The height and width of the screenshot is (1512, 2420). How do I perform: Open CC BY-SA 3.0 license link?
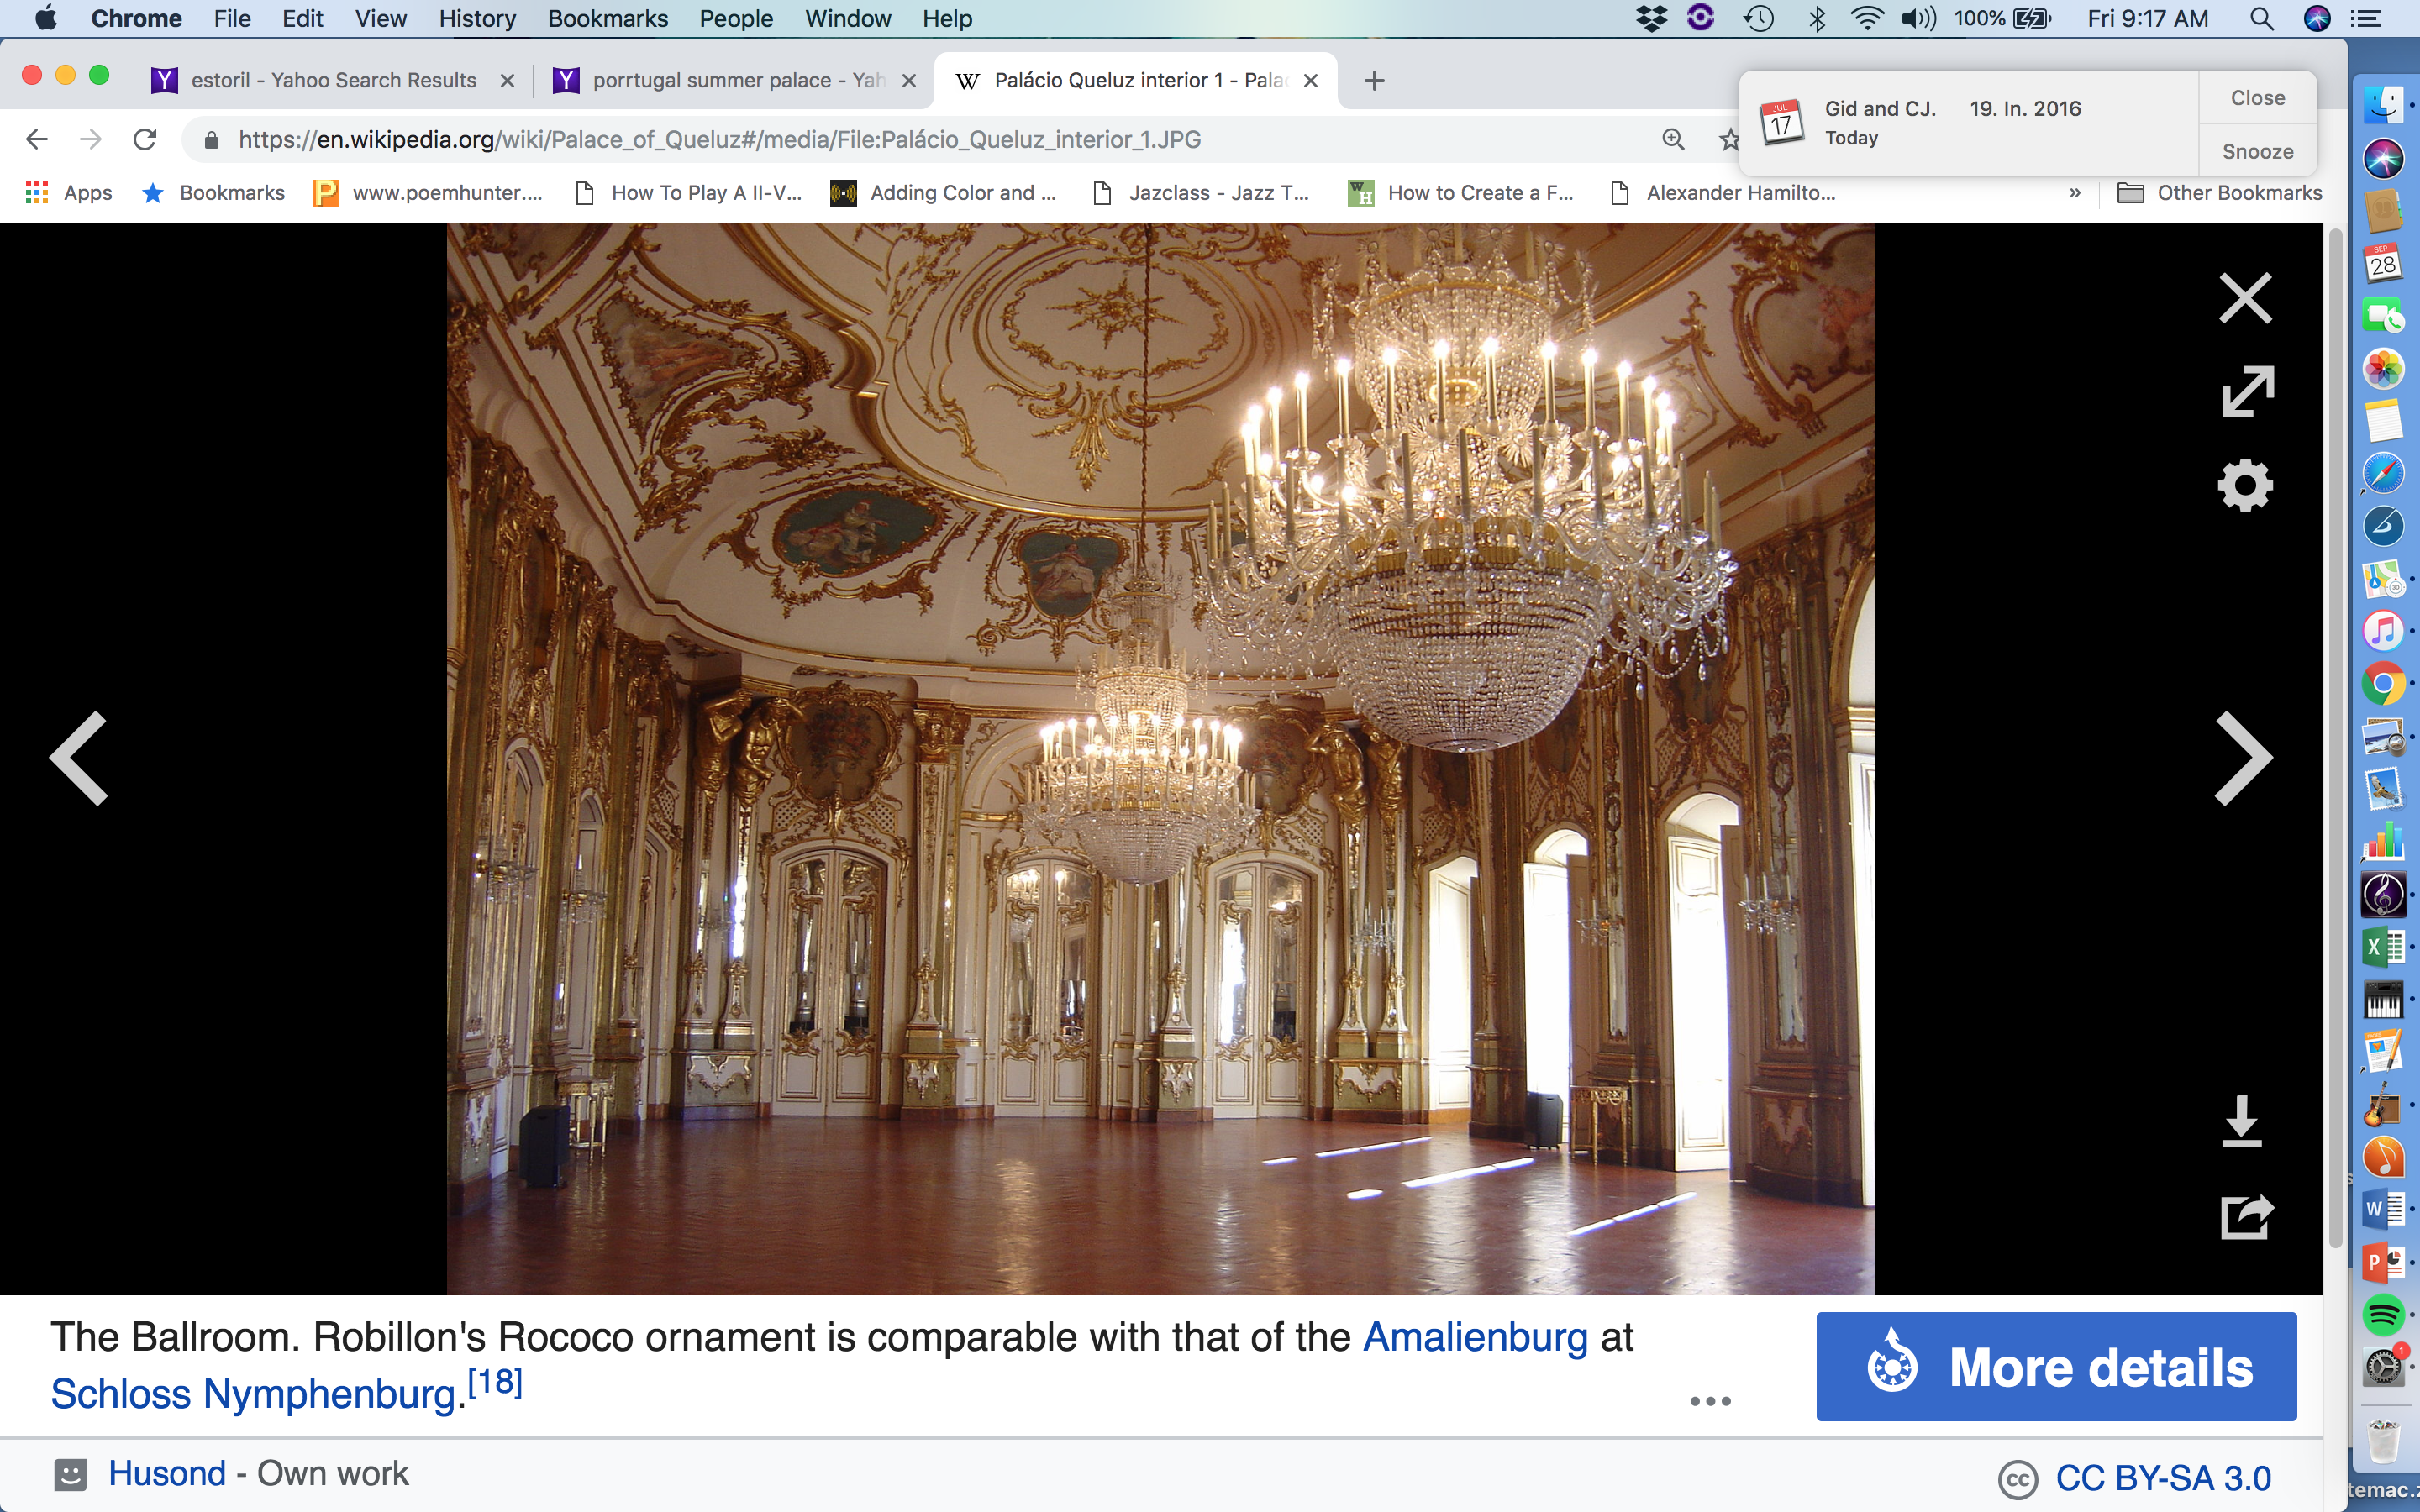tap(2162, 1477)
